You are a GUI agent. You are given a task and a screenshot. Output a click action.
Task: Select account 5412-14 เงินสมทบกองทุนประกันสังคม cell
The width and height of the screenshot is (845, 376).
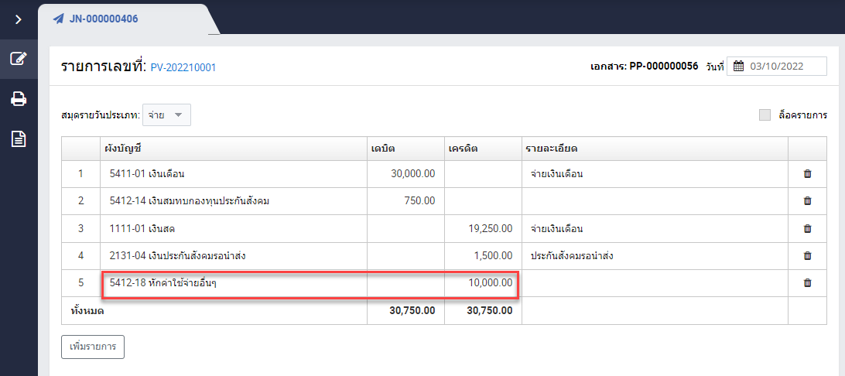coord(234,201)
